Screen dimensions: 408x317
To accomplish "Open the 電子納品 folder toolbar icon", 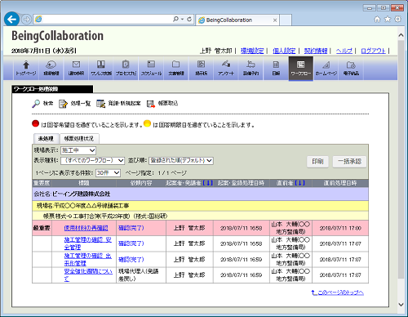I will click(351, 68).
